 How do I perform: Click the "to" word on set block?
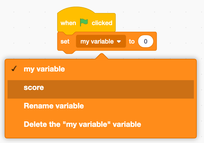tap(132, 42)
